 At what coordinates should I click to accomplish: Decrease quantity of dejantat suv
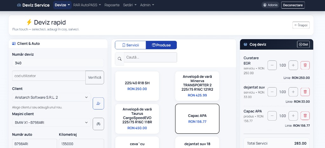(x=272, y=92)
